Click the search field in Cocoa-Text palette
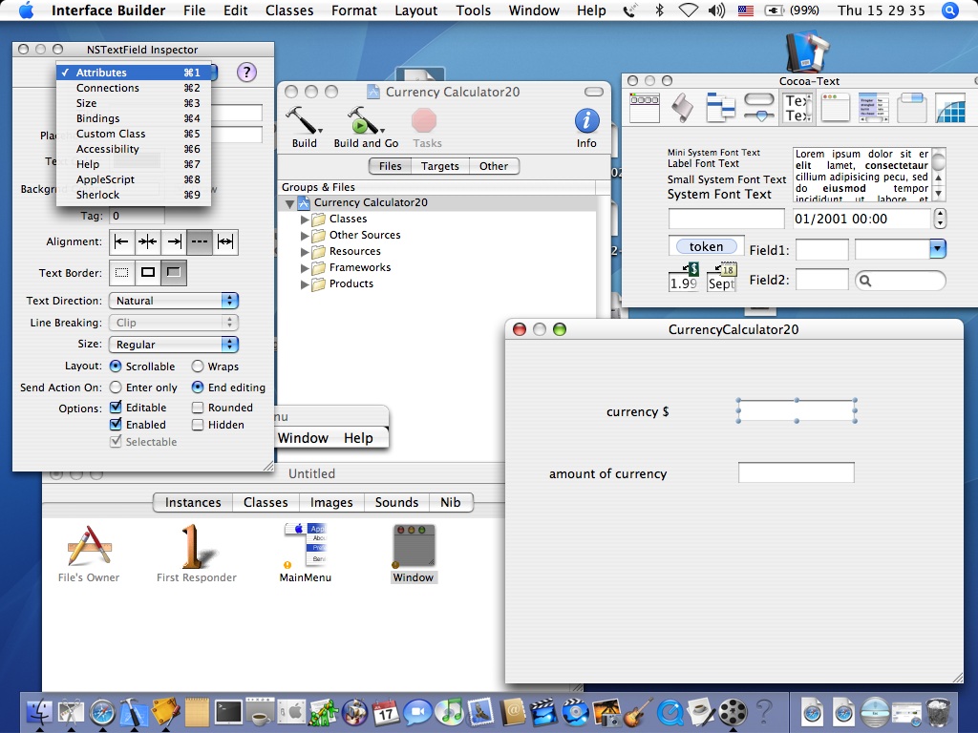This screenshot has height=733, width=978. tap(900, 281)
